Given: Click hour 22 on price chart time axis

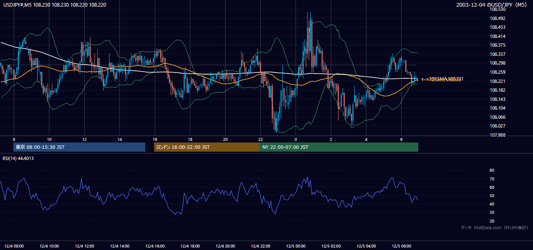Looking at the screenshot, I should click(260, 139).
